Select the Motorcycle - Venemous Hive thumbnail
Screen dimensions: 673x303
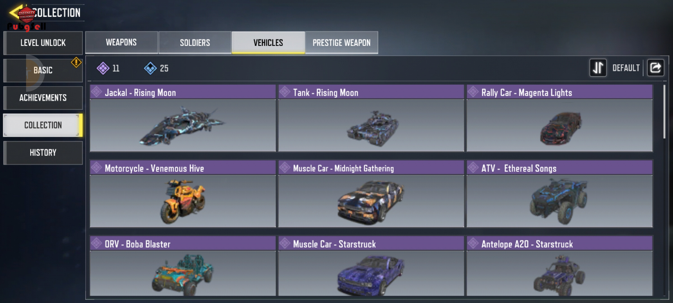point(183,201)
